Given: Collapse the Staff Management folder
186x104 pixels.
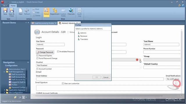Looking at the screenshot, I should 4,72.
